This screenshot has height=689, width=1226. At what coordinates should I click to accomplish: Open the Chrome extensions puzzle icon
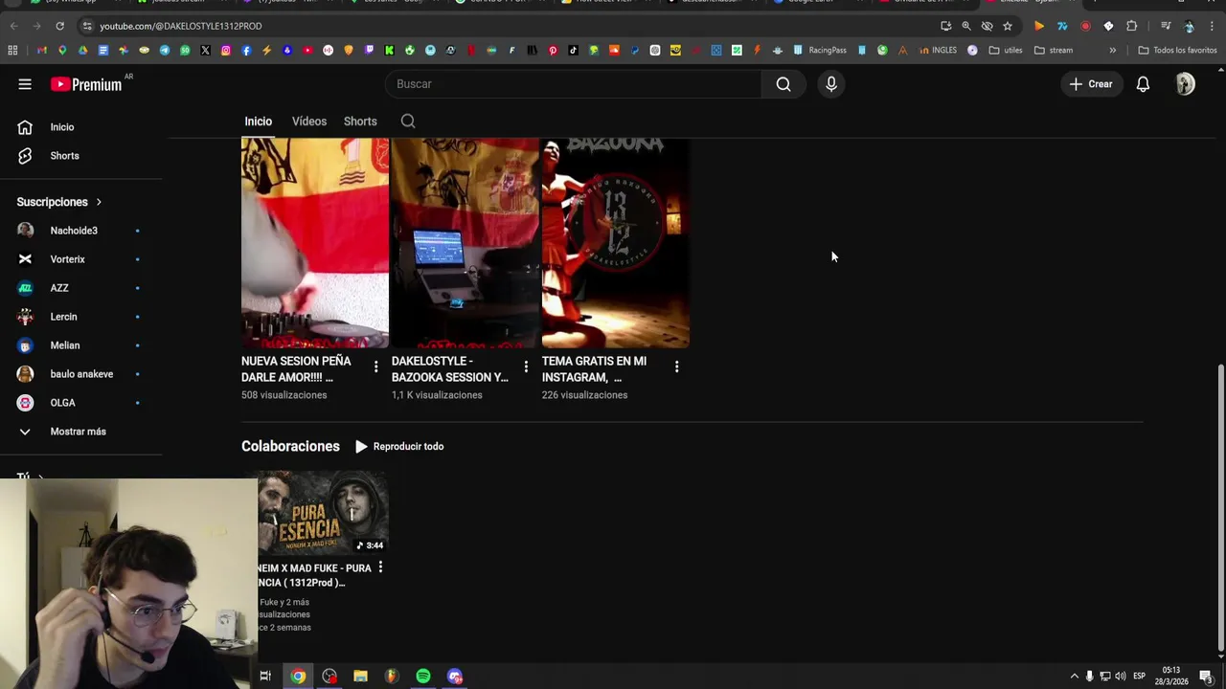[1131, 26]
